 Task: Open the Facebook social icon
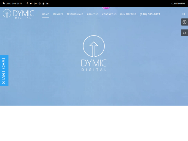point(27,4)
